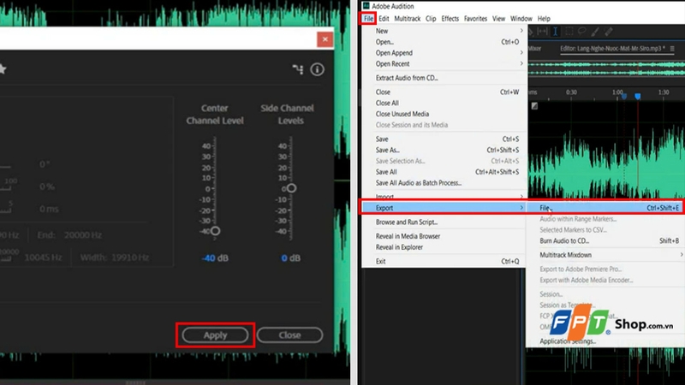Screen dimensions: 685x385
Task: Choose Close Unused Media
Action: pyautogui.click(x=444, y=114)
